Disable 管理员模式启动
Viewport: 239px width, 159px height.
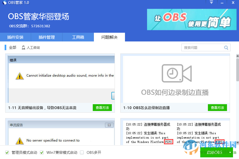pos(7,152)
